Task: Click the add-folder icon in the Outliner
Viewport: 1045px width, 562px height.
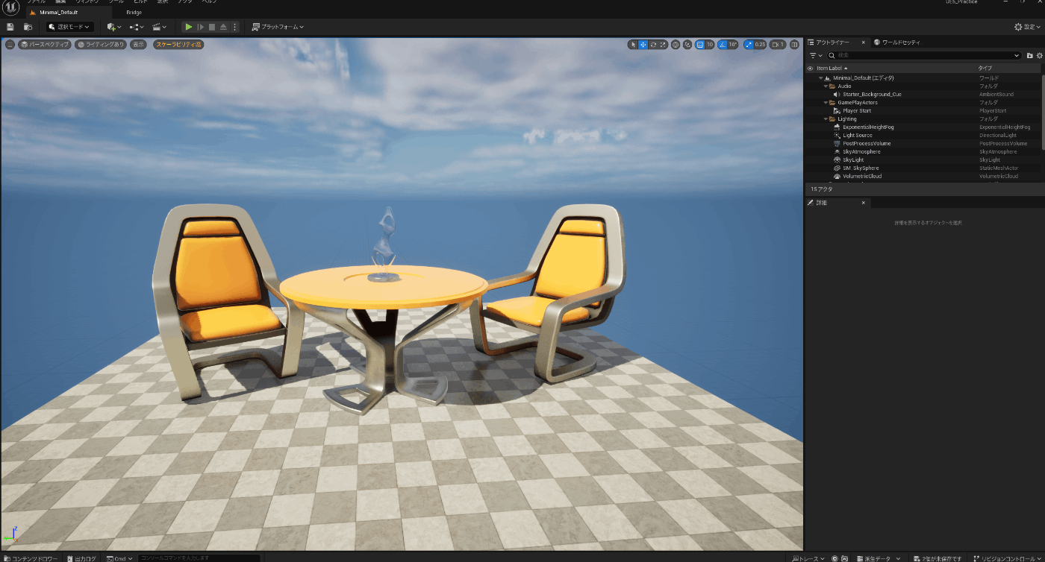Action: (x=1030, y=55)
